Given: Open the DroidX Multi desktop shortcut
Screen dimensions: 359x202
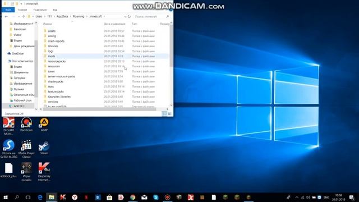Looking at the screenshot, I should [9, 126].
